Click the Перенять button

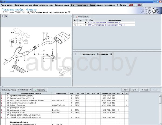(x=40, y=90)
